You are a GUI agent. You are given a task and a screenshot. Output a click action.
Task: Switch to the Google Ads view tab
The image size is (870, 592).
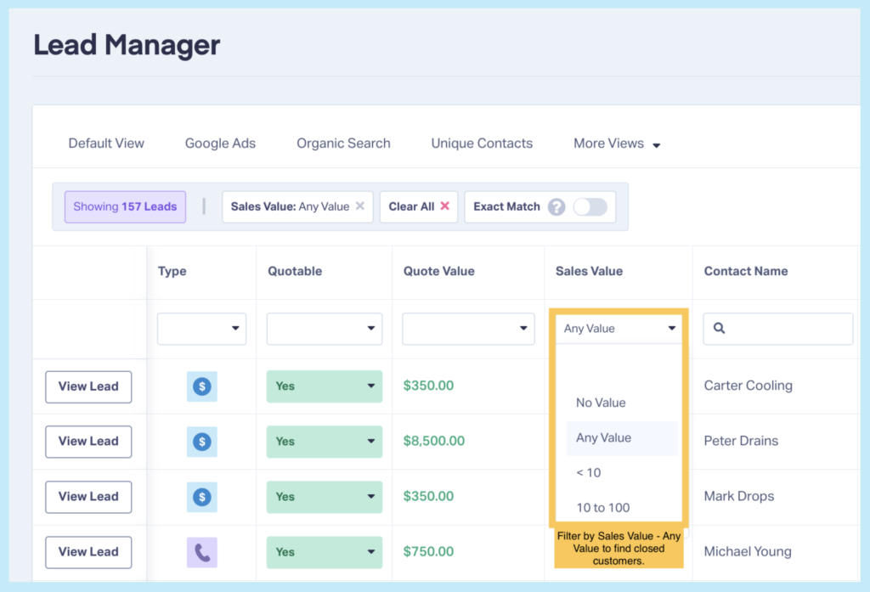(220, 144)
